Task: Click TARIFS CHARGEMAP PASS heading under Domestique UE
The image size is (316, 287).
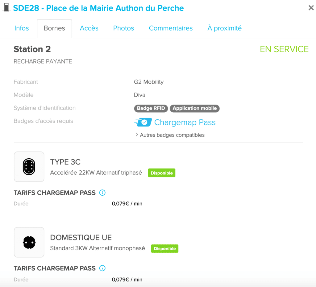Action: click(55, 268)
